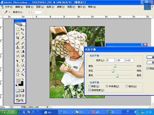This screenshot has width=154, height=115.
Task: Select the Magic Wand tool
Action: point(23,34)
